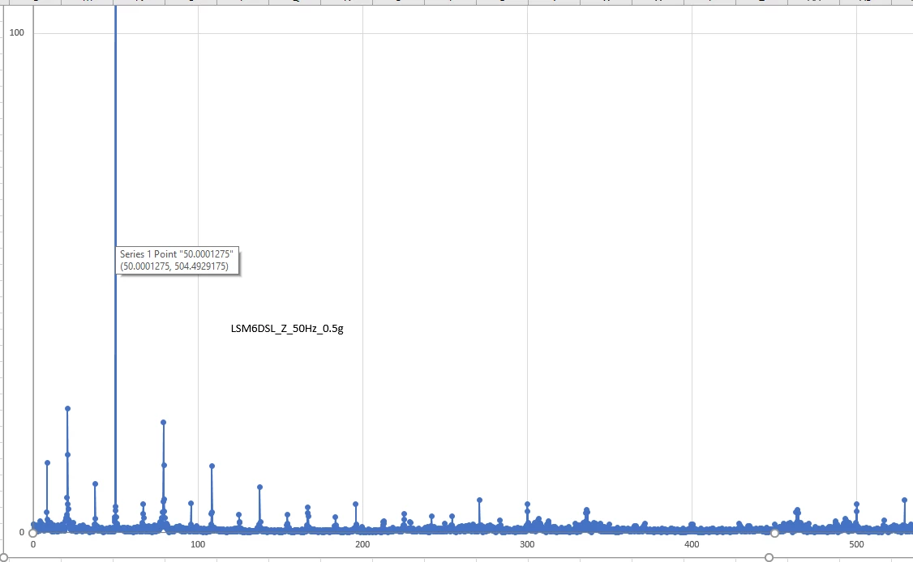Click the y-axis label 0
The height and width of the screenshot is (562, 913).
22,532
